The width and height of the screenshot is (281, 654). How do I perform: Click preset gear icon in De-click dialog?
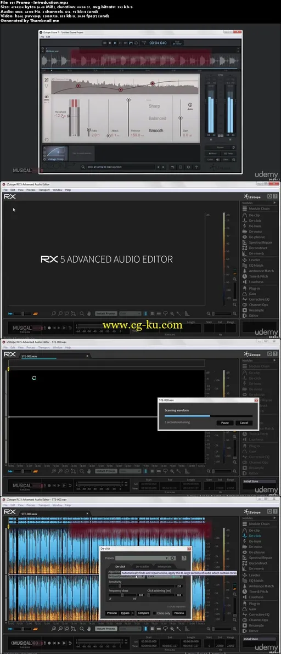172,558
